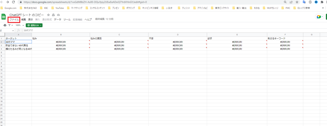The width and height of the screenshot is (327, 126).
Task: Open the 表示形式 menu
Action: [47, 19]
